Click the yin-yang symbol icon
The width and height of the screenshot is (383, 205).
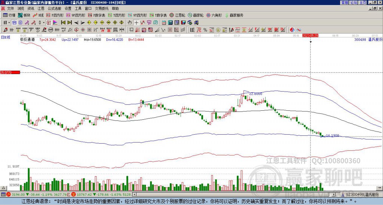point(292,30)
